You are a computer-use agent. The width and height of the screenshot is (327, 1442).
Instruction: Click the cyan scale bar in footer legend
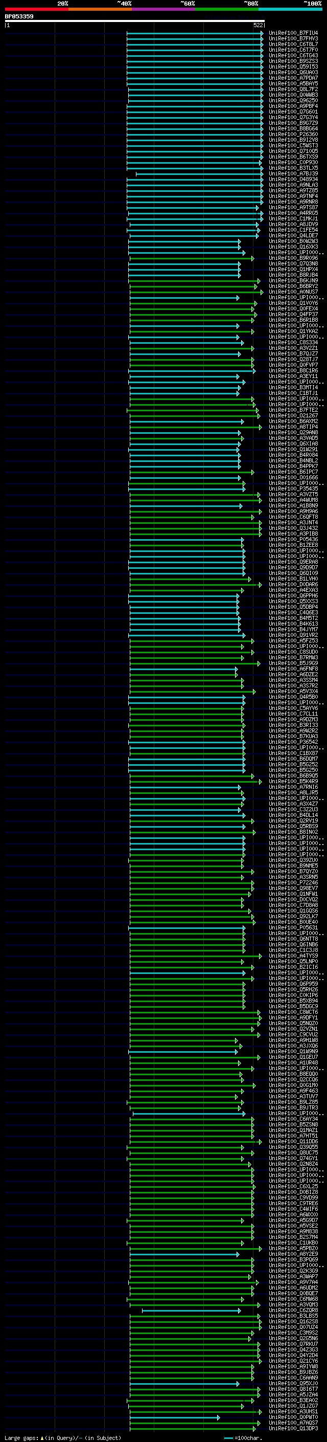pyautogui.click(x=228, y=1437)
